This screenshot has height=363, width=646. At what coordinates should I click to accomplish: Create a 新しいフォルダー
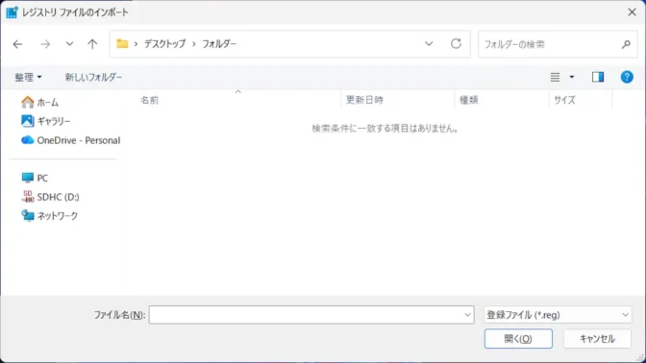[x=93, y=77]
